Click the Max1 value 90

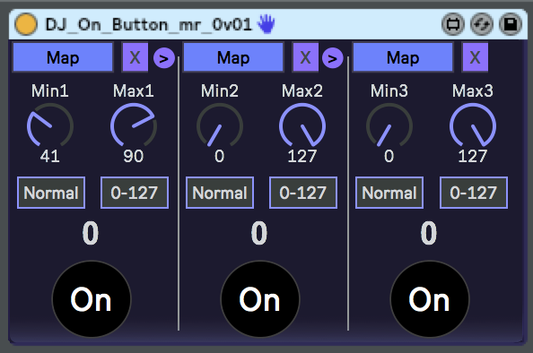click(x=134, y=157)
